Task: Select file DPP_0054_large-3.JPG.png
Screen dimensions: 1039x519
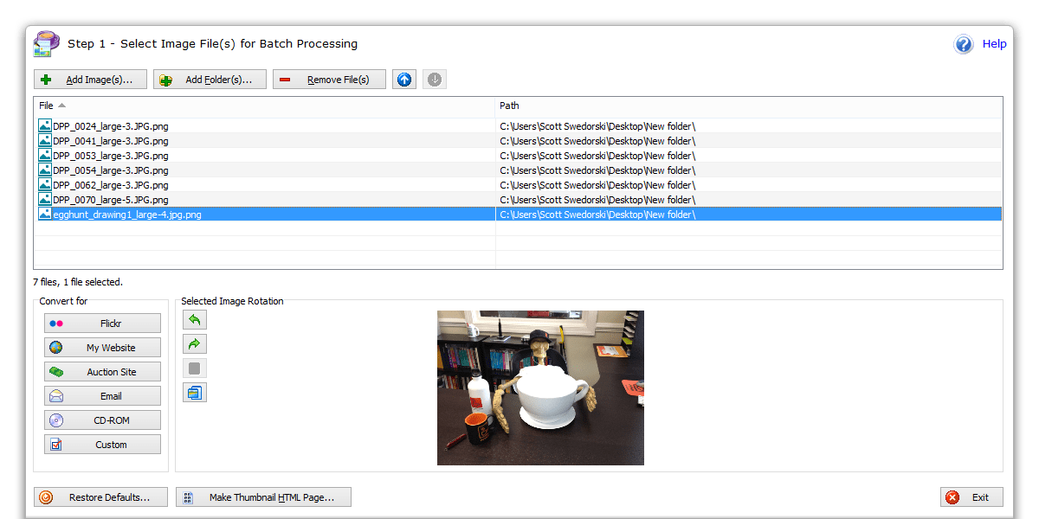Action: click(110, 170)
